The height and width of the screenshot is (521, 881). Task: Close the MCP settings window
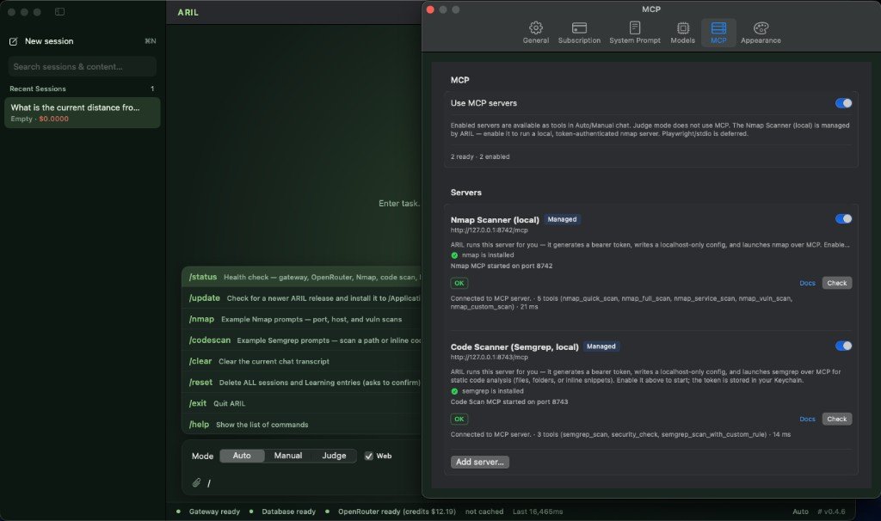[x=430, y=9]
